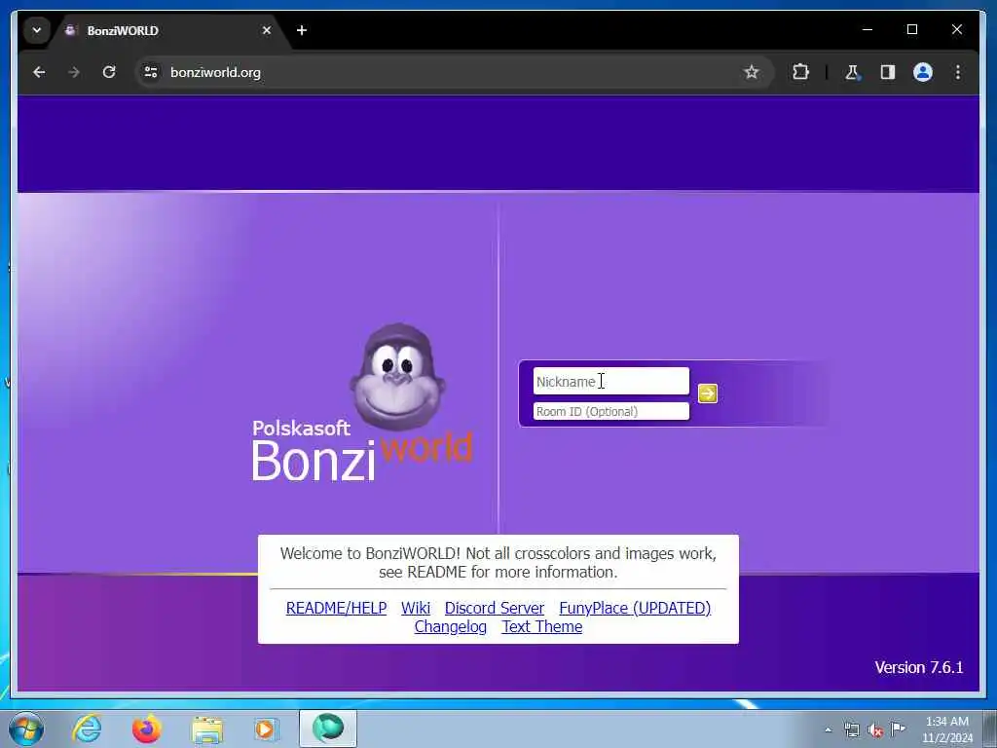
Task: Open Windows Media Player taskbar icon
Action: [x=266, y=729]
